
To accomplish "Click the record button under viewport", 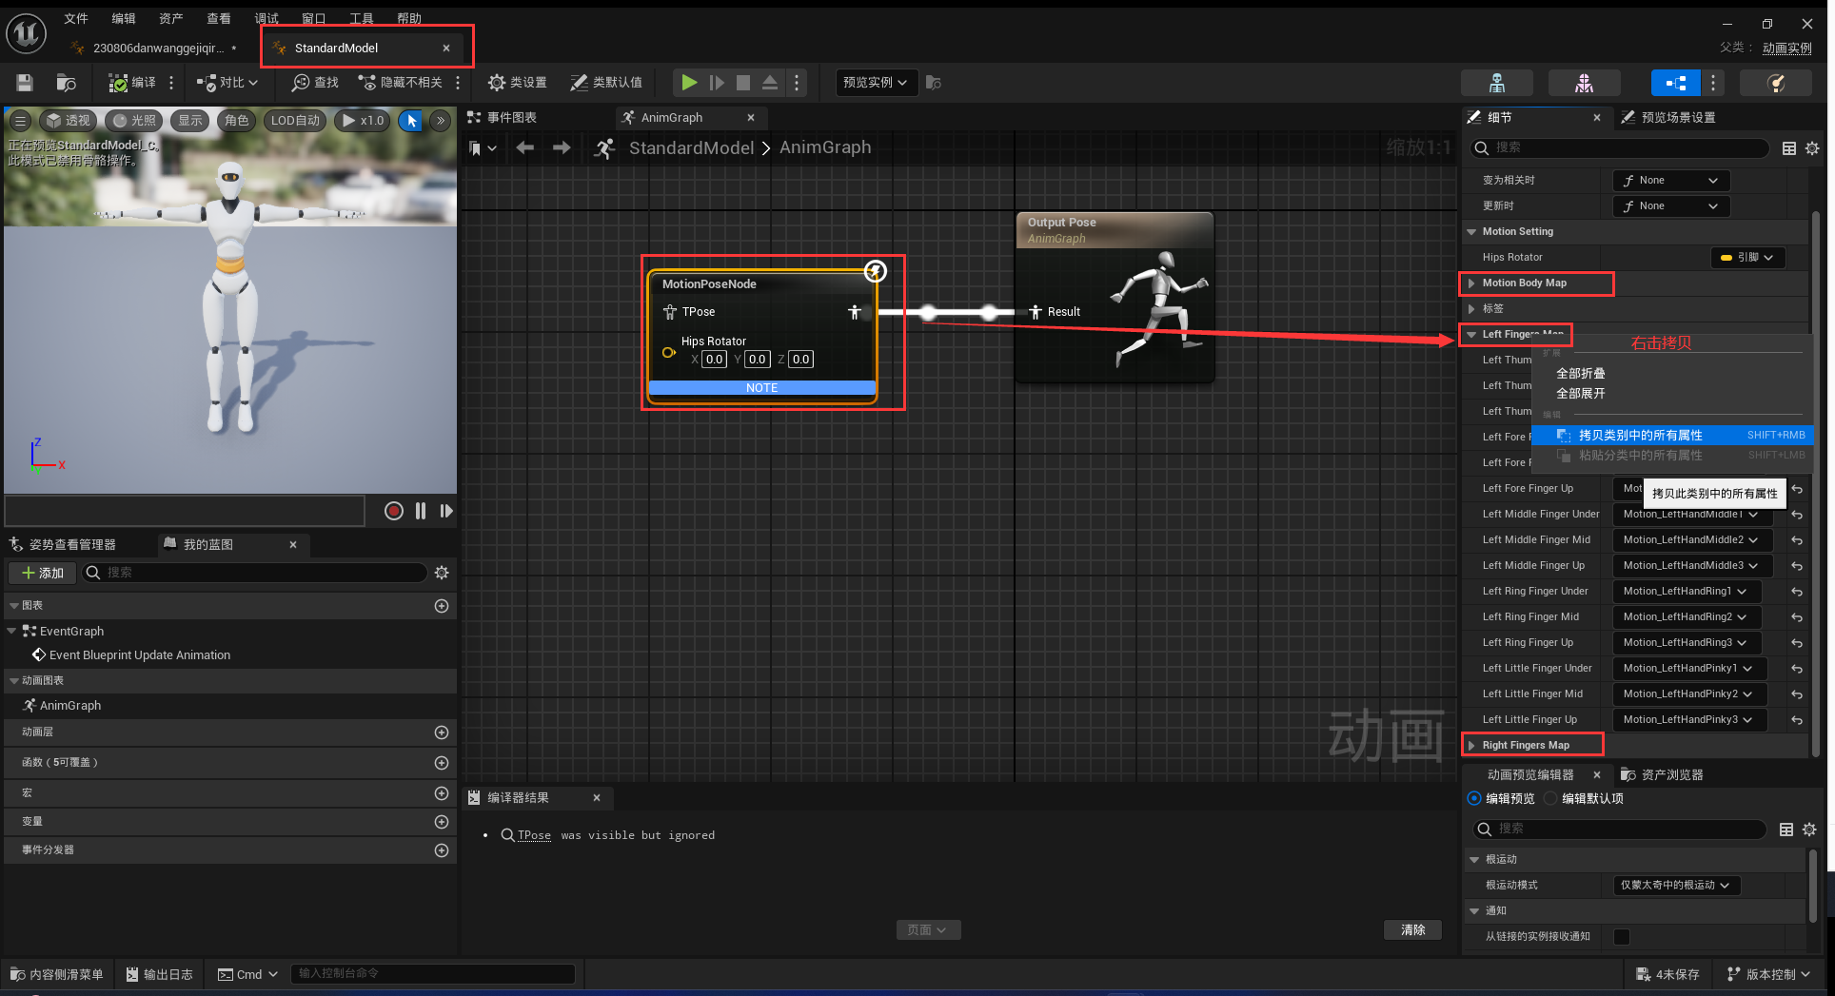I will (393, 511).
